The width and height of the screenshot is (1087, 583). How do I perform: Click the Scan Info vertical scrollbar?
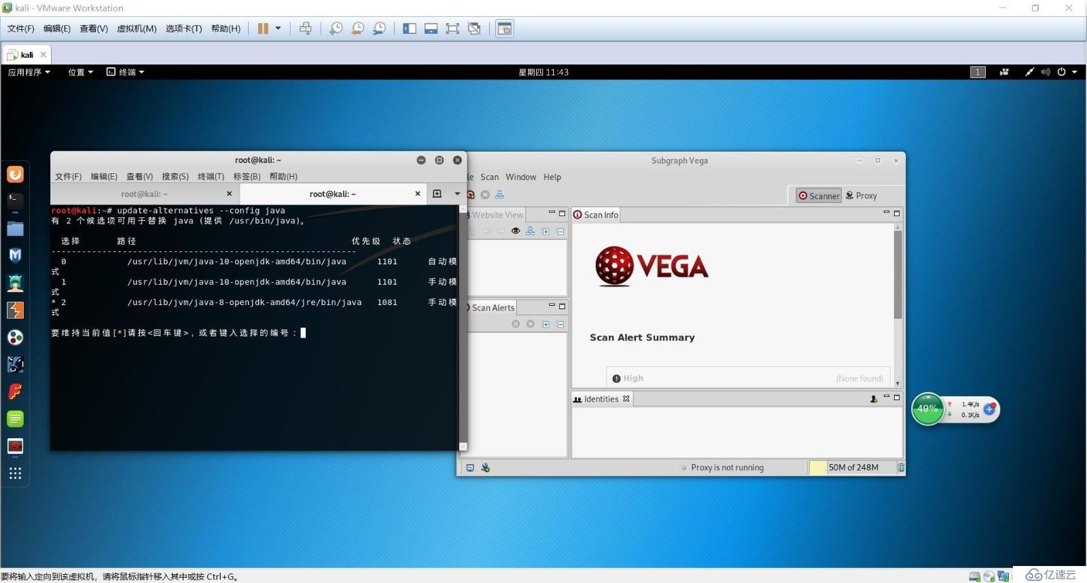coord(897,275)
